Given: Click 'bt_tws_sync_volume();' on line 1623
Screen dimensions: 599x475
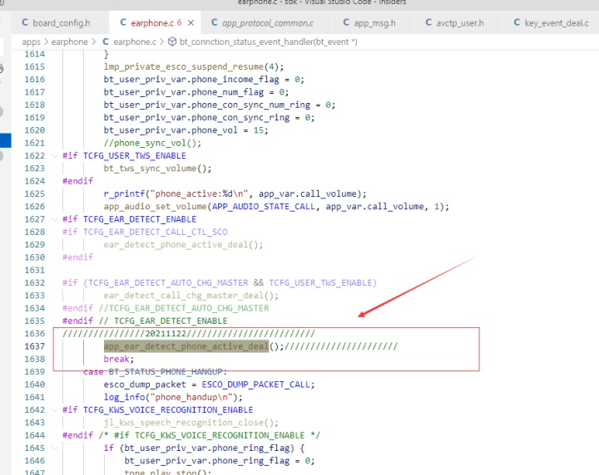Looking at the screenshot, I should tap(157, 169).
